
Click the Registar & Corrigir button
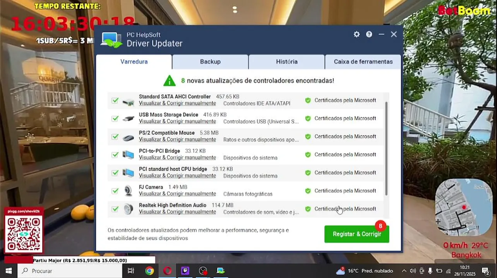(356, 234)
